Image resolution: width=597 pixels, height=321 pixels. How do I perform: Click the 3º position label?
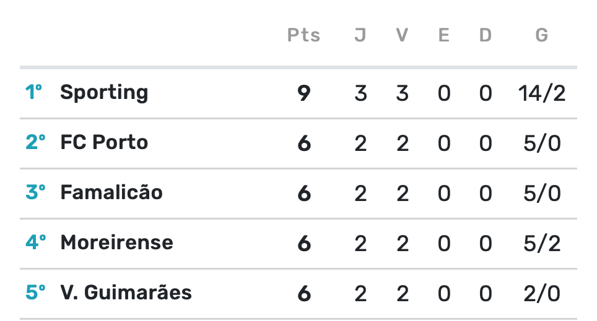35,192
